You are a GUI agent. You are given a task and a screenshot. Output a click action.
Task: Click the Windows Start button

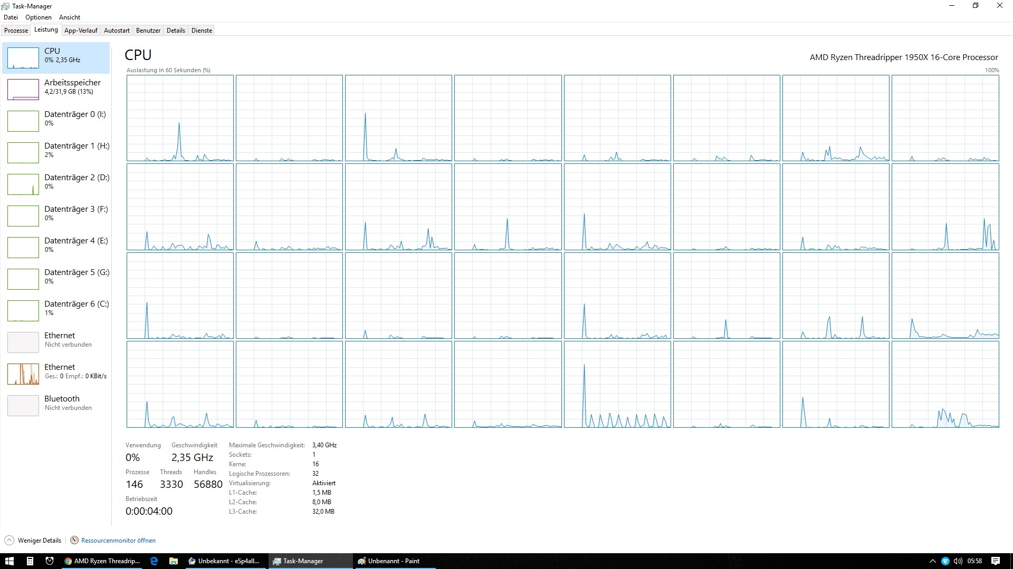pos(9,561)
